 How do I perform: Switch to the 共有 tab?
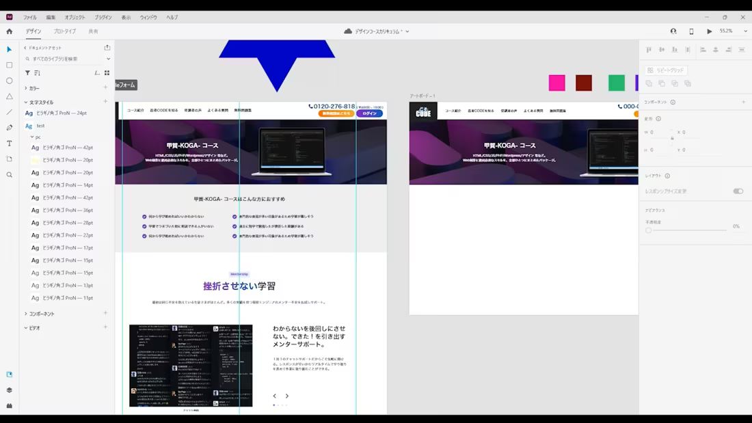(94, 31)
